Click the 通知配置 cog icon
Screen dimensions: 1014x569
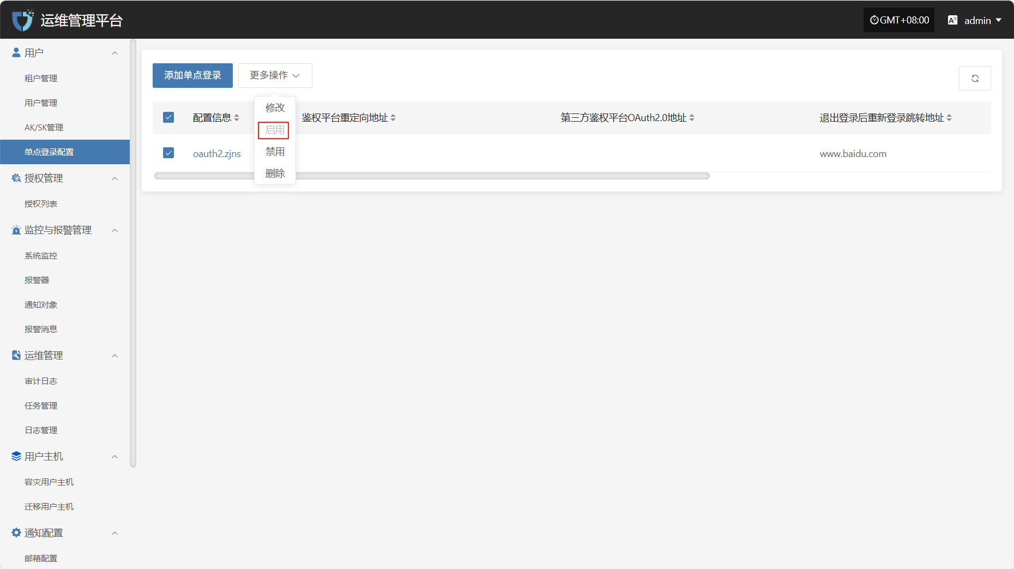coord(16,532)
